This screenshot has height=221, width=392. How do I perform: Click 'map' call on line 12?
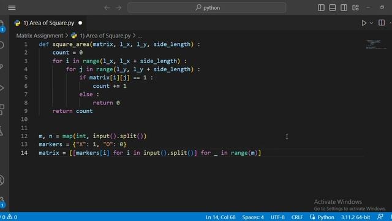point(67,136)
